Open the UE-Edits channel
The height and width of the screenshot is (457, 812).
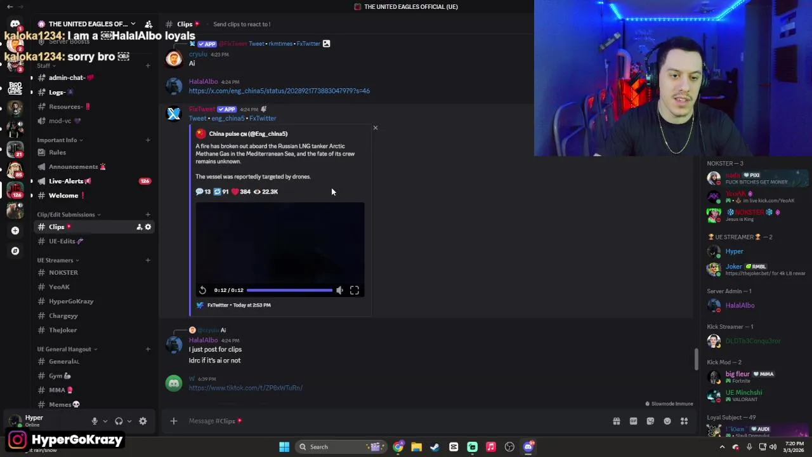94,241
